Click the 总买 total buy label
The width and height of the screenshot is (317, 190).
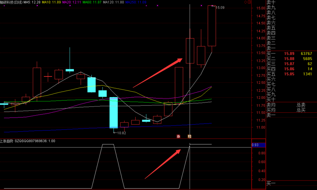(301, 110)
